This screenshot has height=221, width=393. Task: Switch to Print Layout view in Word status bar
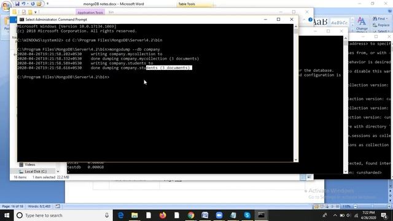(x=316, y=206)
